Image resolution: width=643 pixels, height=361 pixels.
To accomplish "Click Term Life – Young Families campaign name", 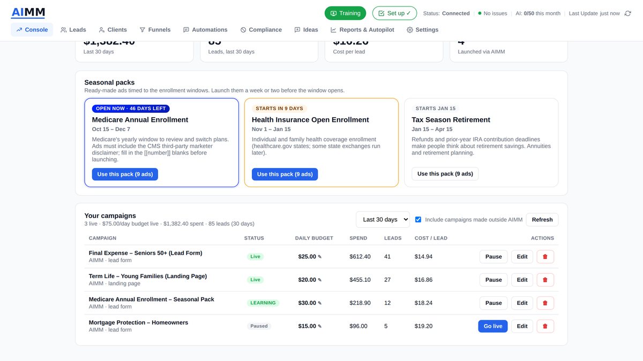I will pos(148,276).
